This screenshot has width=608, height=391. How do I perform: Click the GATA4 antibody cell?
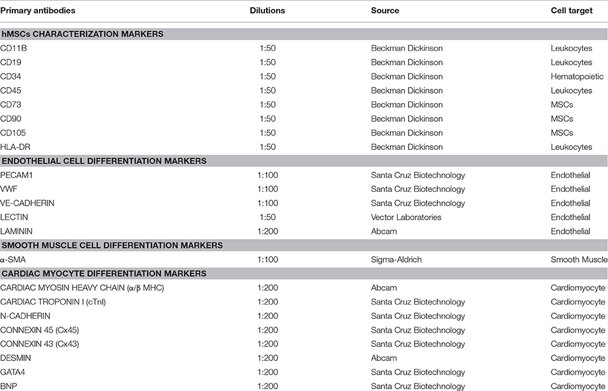[x=13, y=372]
